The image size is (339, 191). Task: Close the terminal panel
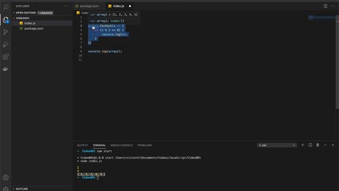[x=333, y=145]
